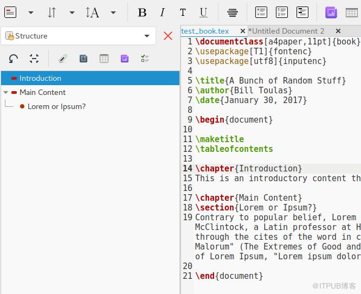This screenshot has width=361, height=294.
Task: Click the \documentclass line in editor
Action: (278, 42)
